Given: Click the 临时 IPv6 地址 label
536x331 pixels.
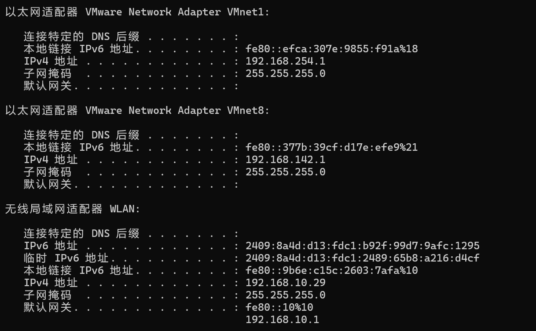Looking at the screenshot, I should pyautogui.click(x=66, y=258).
